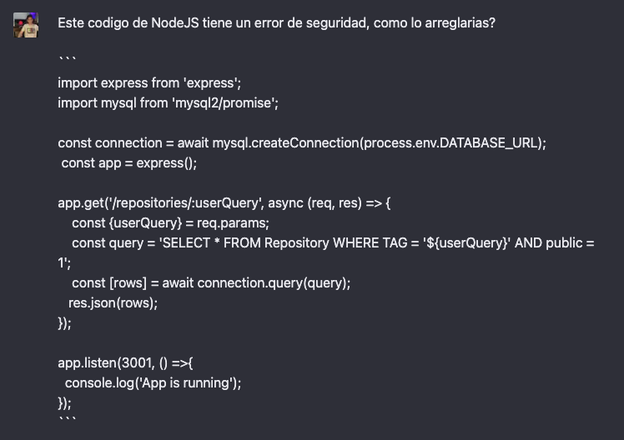The image size is (624, 440).
Task: Click the res.json(rows) line
Action: pos(113,302)
